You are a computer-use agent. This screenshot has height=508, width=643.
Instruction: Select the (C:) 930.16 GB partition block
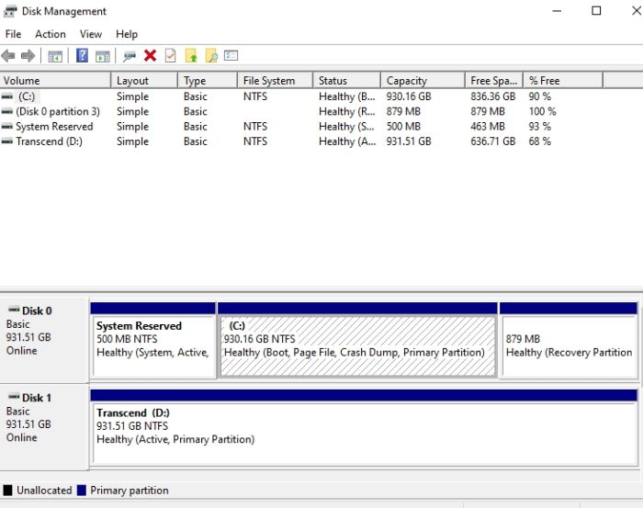point(357,340)
